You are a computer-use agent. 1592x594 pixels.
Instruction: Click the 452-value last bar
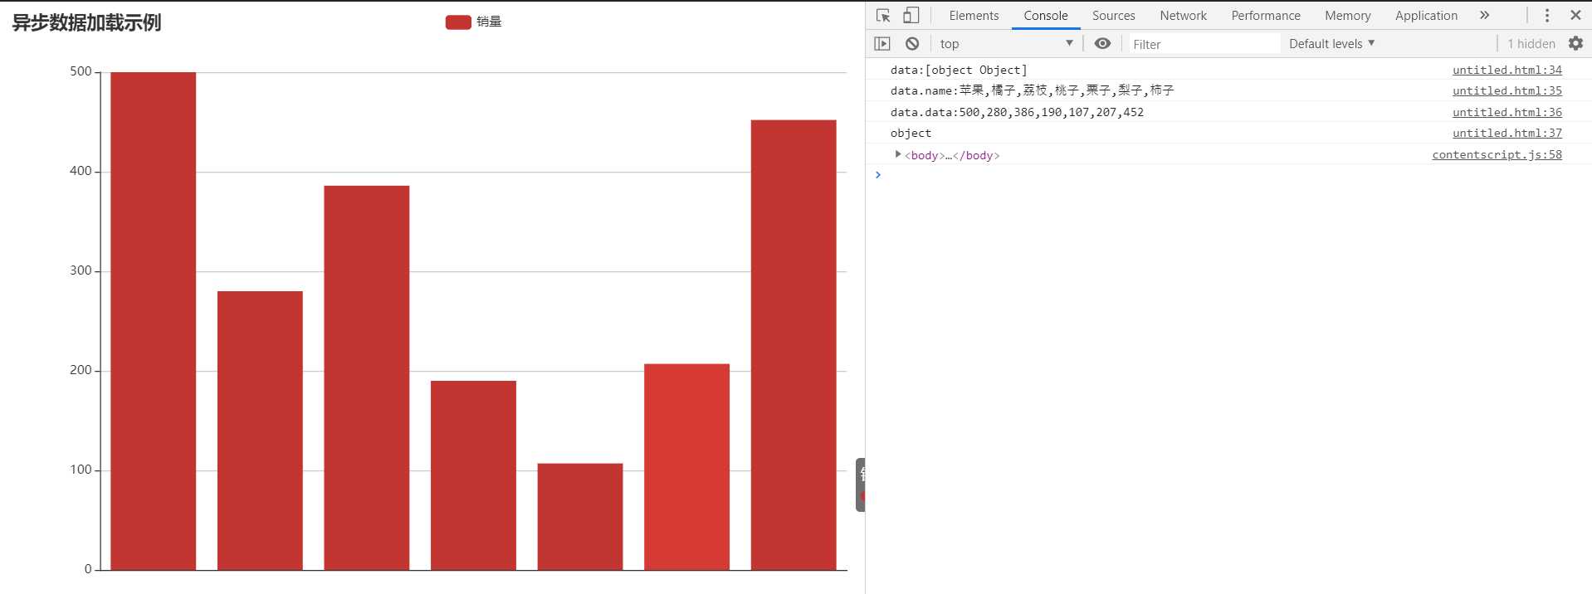click(x=794, y=345)
